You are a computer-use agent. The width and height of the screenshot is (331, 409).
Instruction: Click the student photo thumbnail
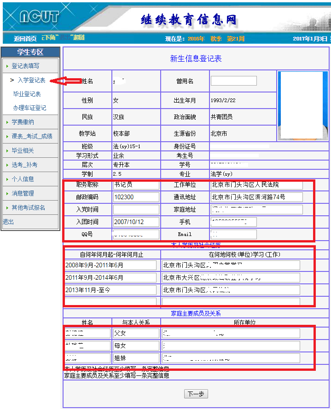click(302, 105)
